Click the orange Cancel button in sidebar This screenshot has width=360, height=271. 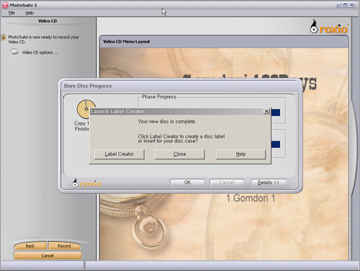pos(47,255)
